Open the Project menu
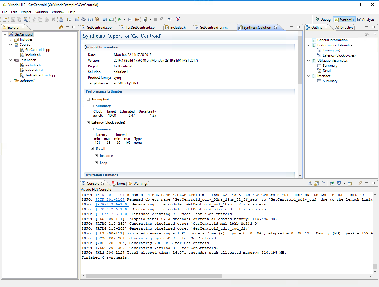 click(x=26, y=12)
